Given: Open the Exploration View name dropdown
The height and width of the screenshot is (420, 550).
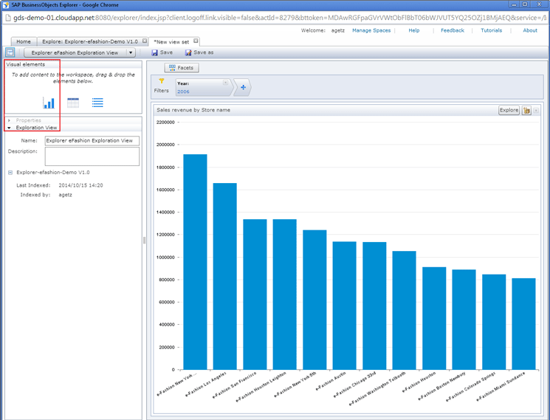Looking at the screenshot, I should pos(131,52).
